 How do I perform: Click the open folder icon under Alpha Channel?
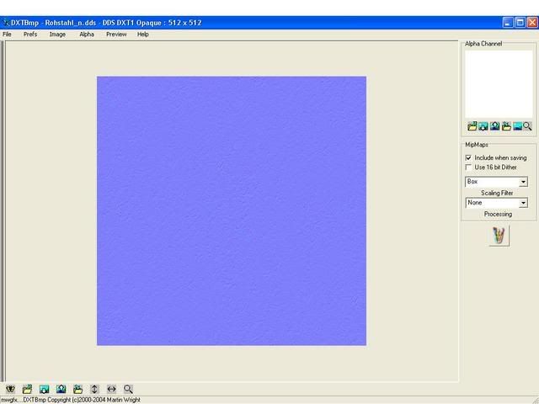coord(472,126)
